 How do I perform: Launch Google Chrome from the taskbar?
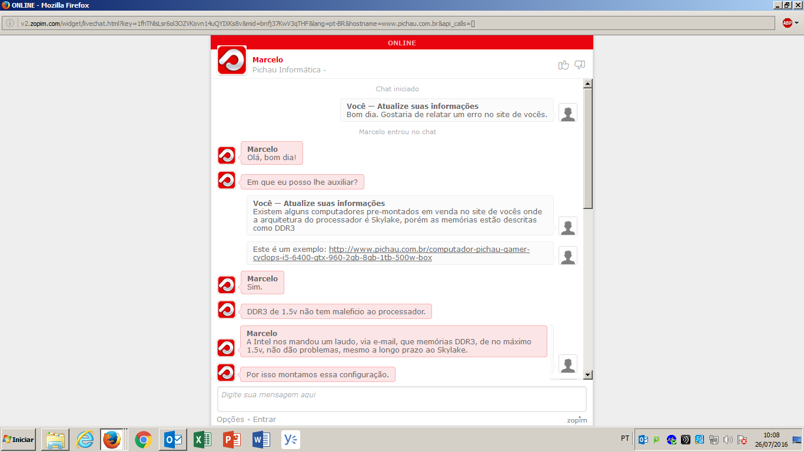click(x=144, y=440)
